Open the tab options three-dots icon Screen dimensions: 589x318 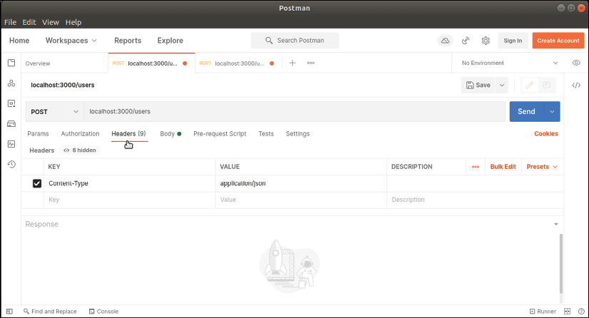tap(311, 63)
